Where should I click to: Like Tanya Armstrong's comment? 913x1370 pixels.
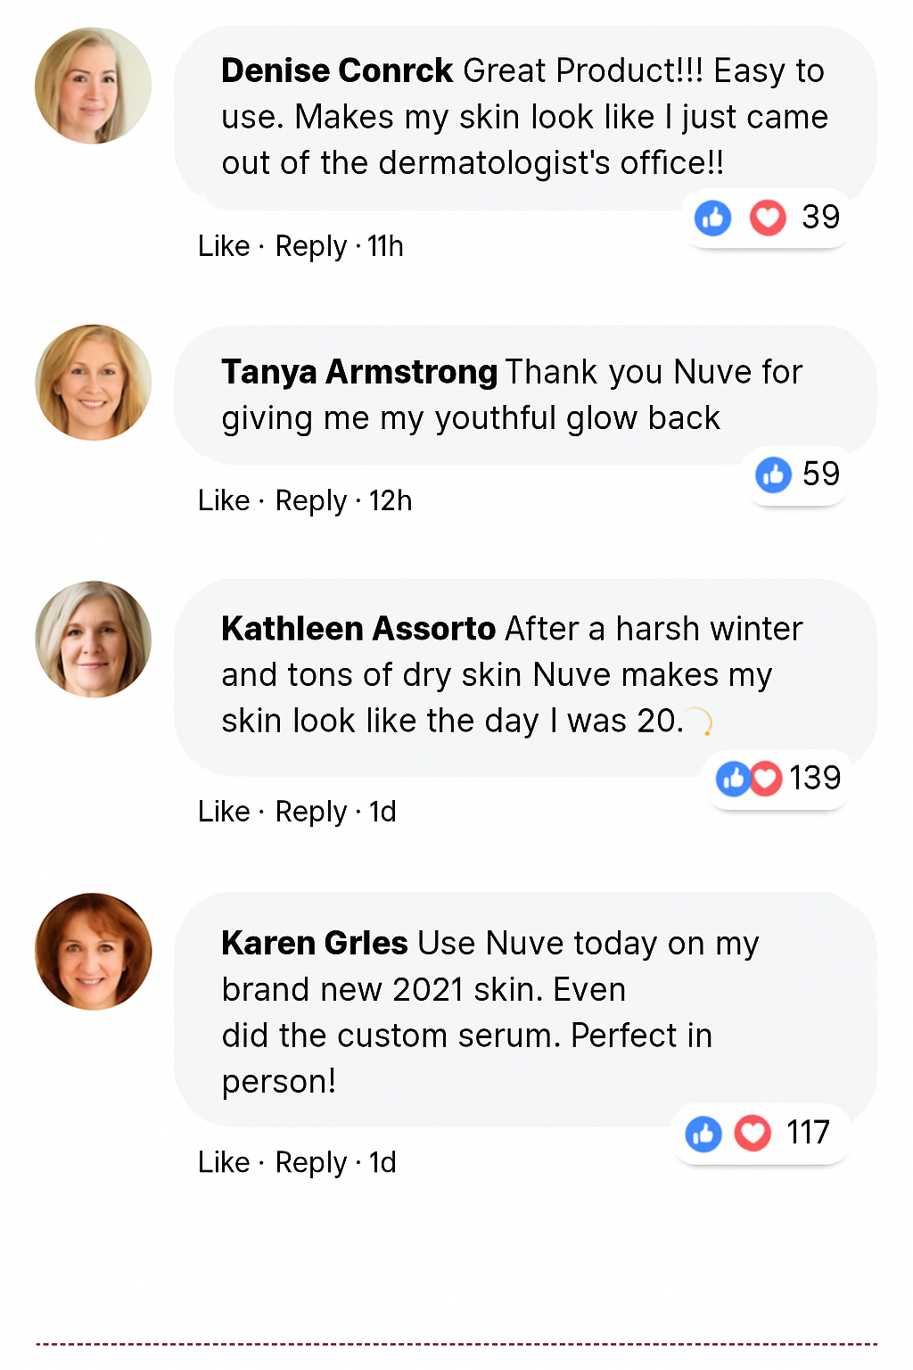pyautogui.click(x=224, y=501)
